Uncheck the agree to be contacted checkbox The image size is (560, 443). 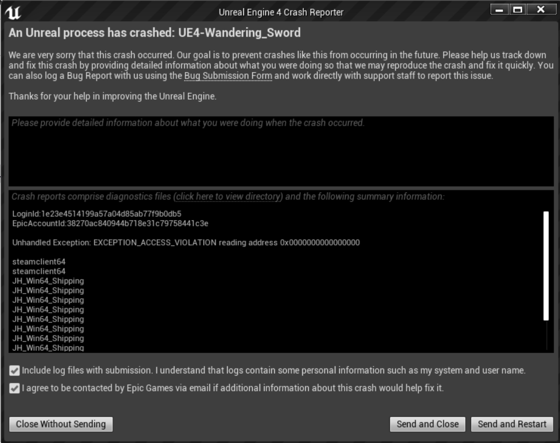(x=15, y=388)
